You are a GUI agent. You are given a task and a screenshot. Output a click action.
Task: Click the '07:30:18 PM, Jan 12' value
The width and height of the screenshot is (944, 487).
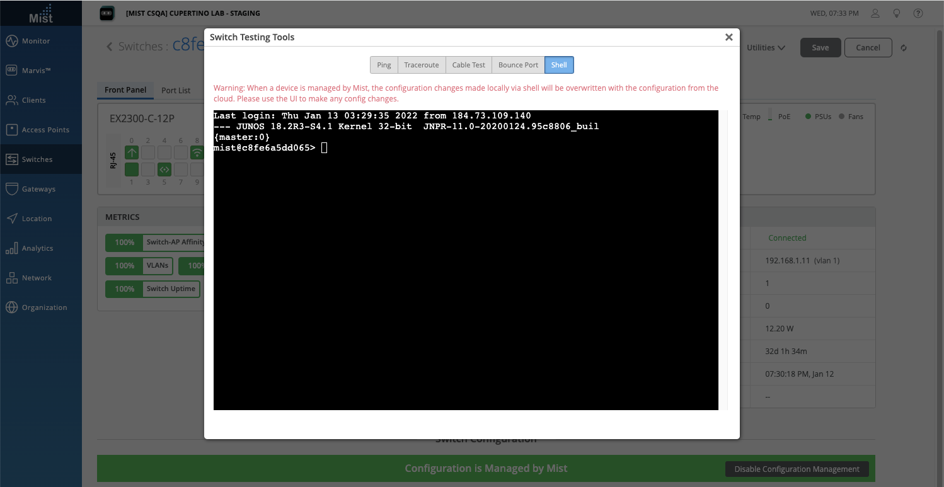(799, 374)
